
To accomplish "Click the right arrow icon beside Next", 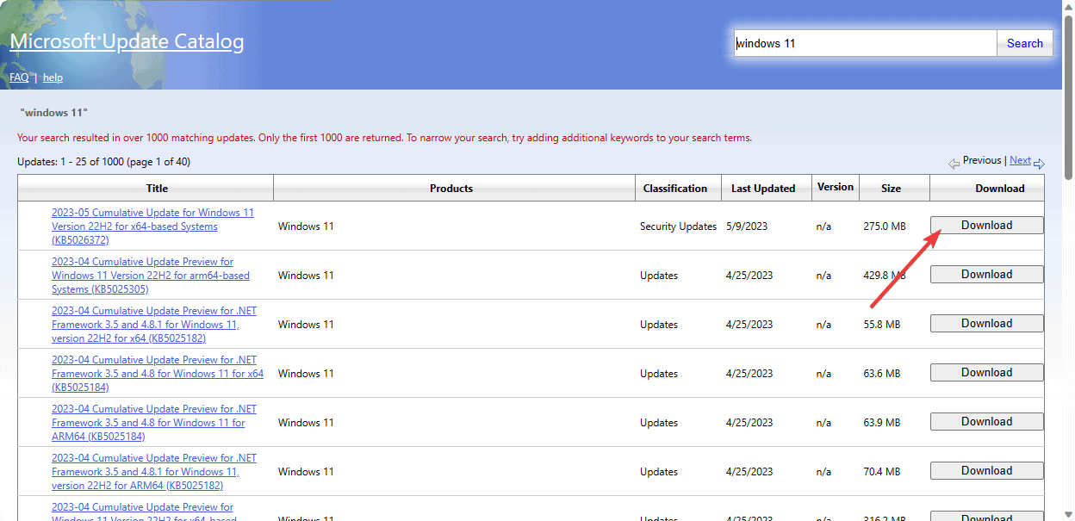I will click(1039, 164).
